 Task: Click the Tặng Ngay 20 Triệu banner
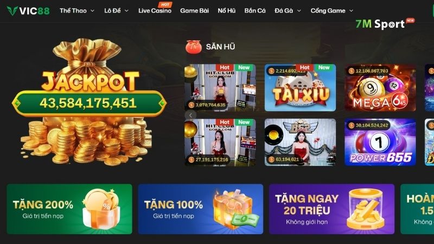[331, 209]
